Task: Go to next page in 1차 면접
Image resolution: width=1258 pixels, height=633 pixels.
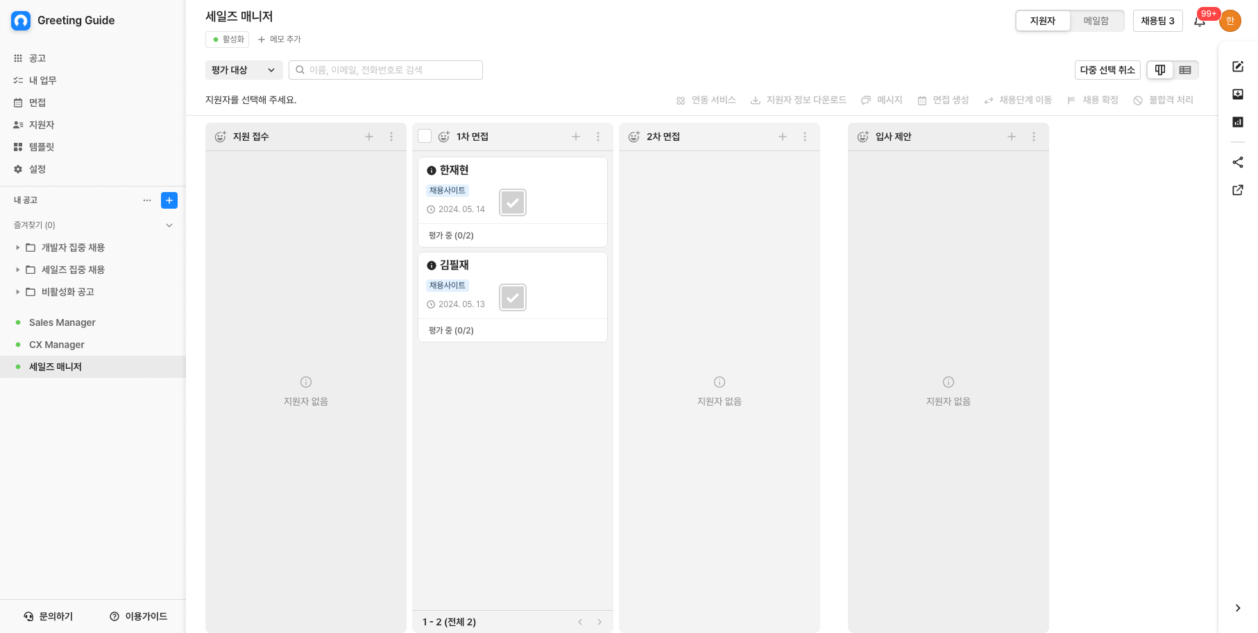Action: (600, 622)
